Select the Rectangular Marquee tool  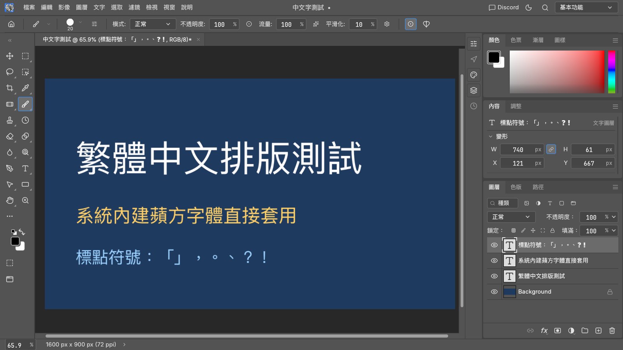(x=25, y=56)
